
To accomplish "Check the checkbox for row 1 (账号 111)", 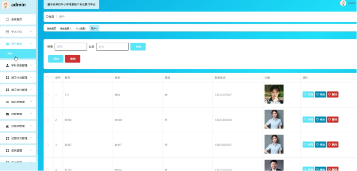I will pos(47,95).
